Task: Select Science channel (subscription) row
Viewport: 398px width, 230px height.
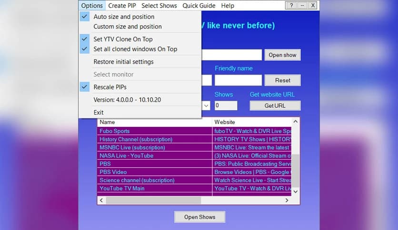Action: coord(154,180)
